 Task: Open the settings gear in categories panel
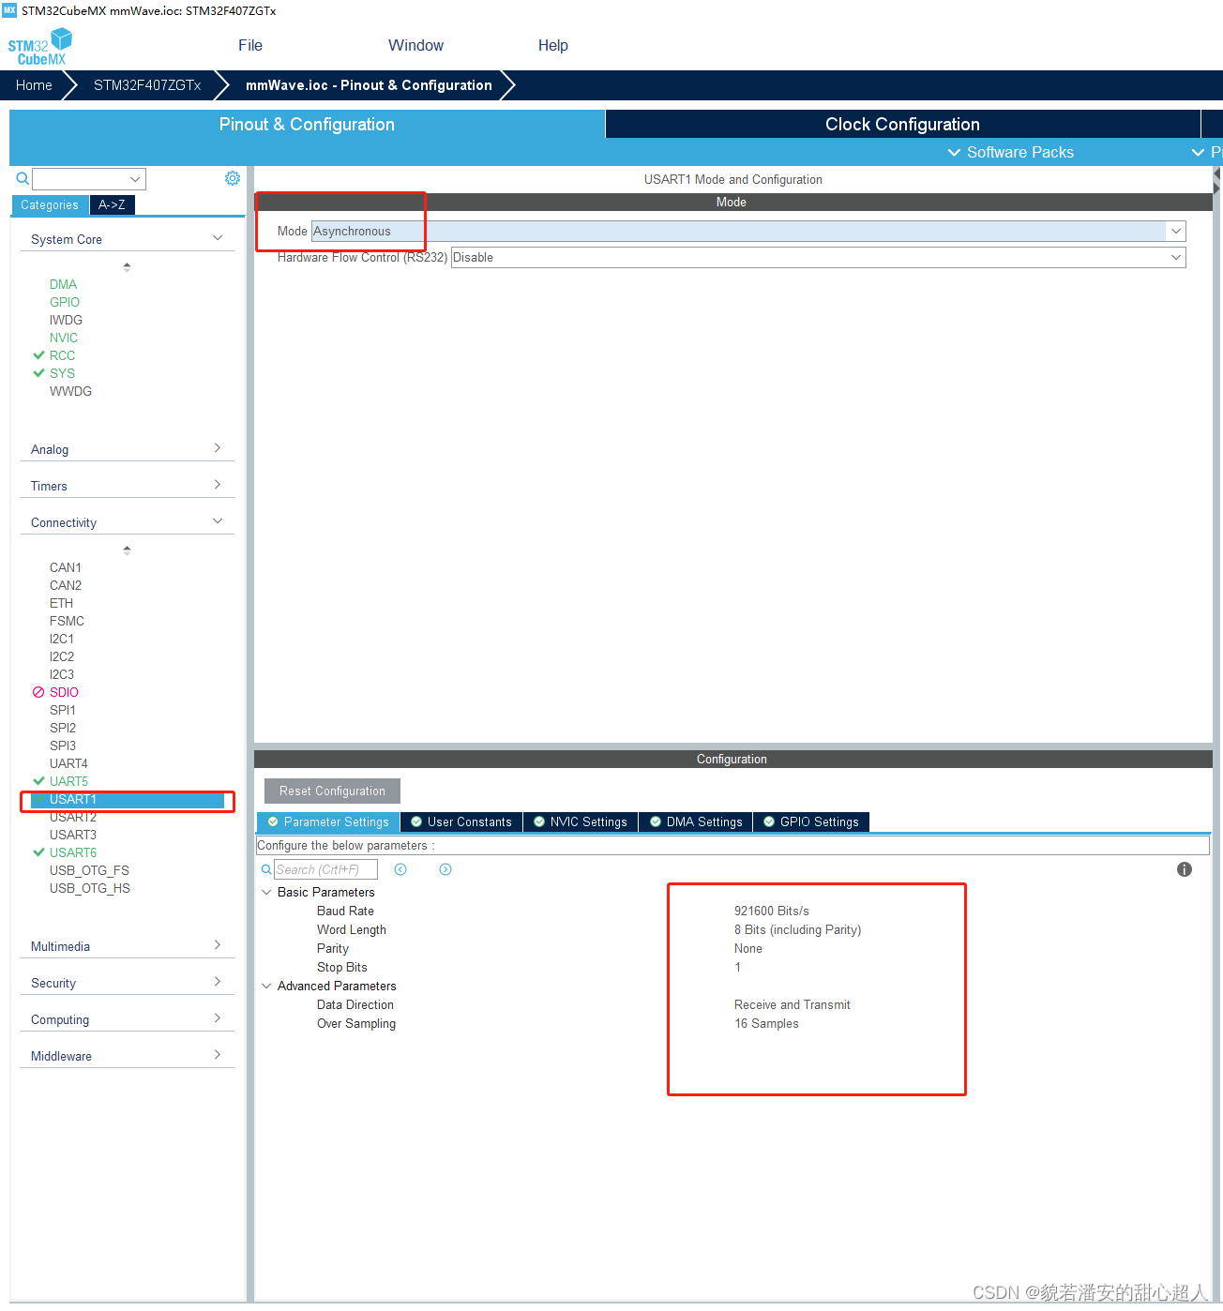(233, 178)
